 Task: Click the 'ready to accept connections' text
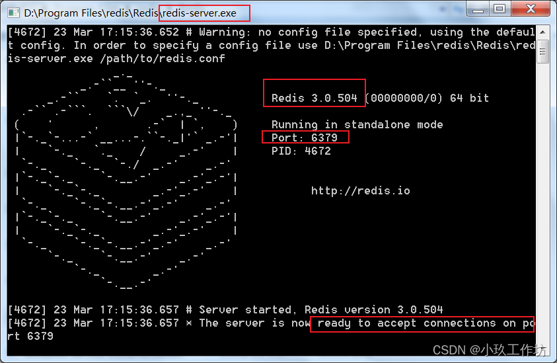407,323
